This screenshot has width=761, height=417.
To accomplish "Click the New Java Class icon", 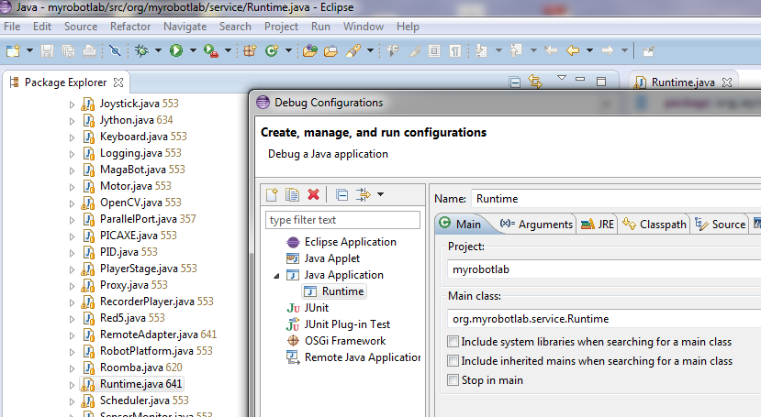I will click(272, 50).
